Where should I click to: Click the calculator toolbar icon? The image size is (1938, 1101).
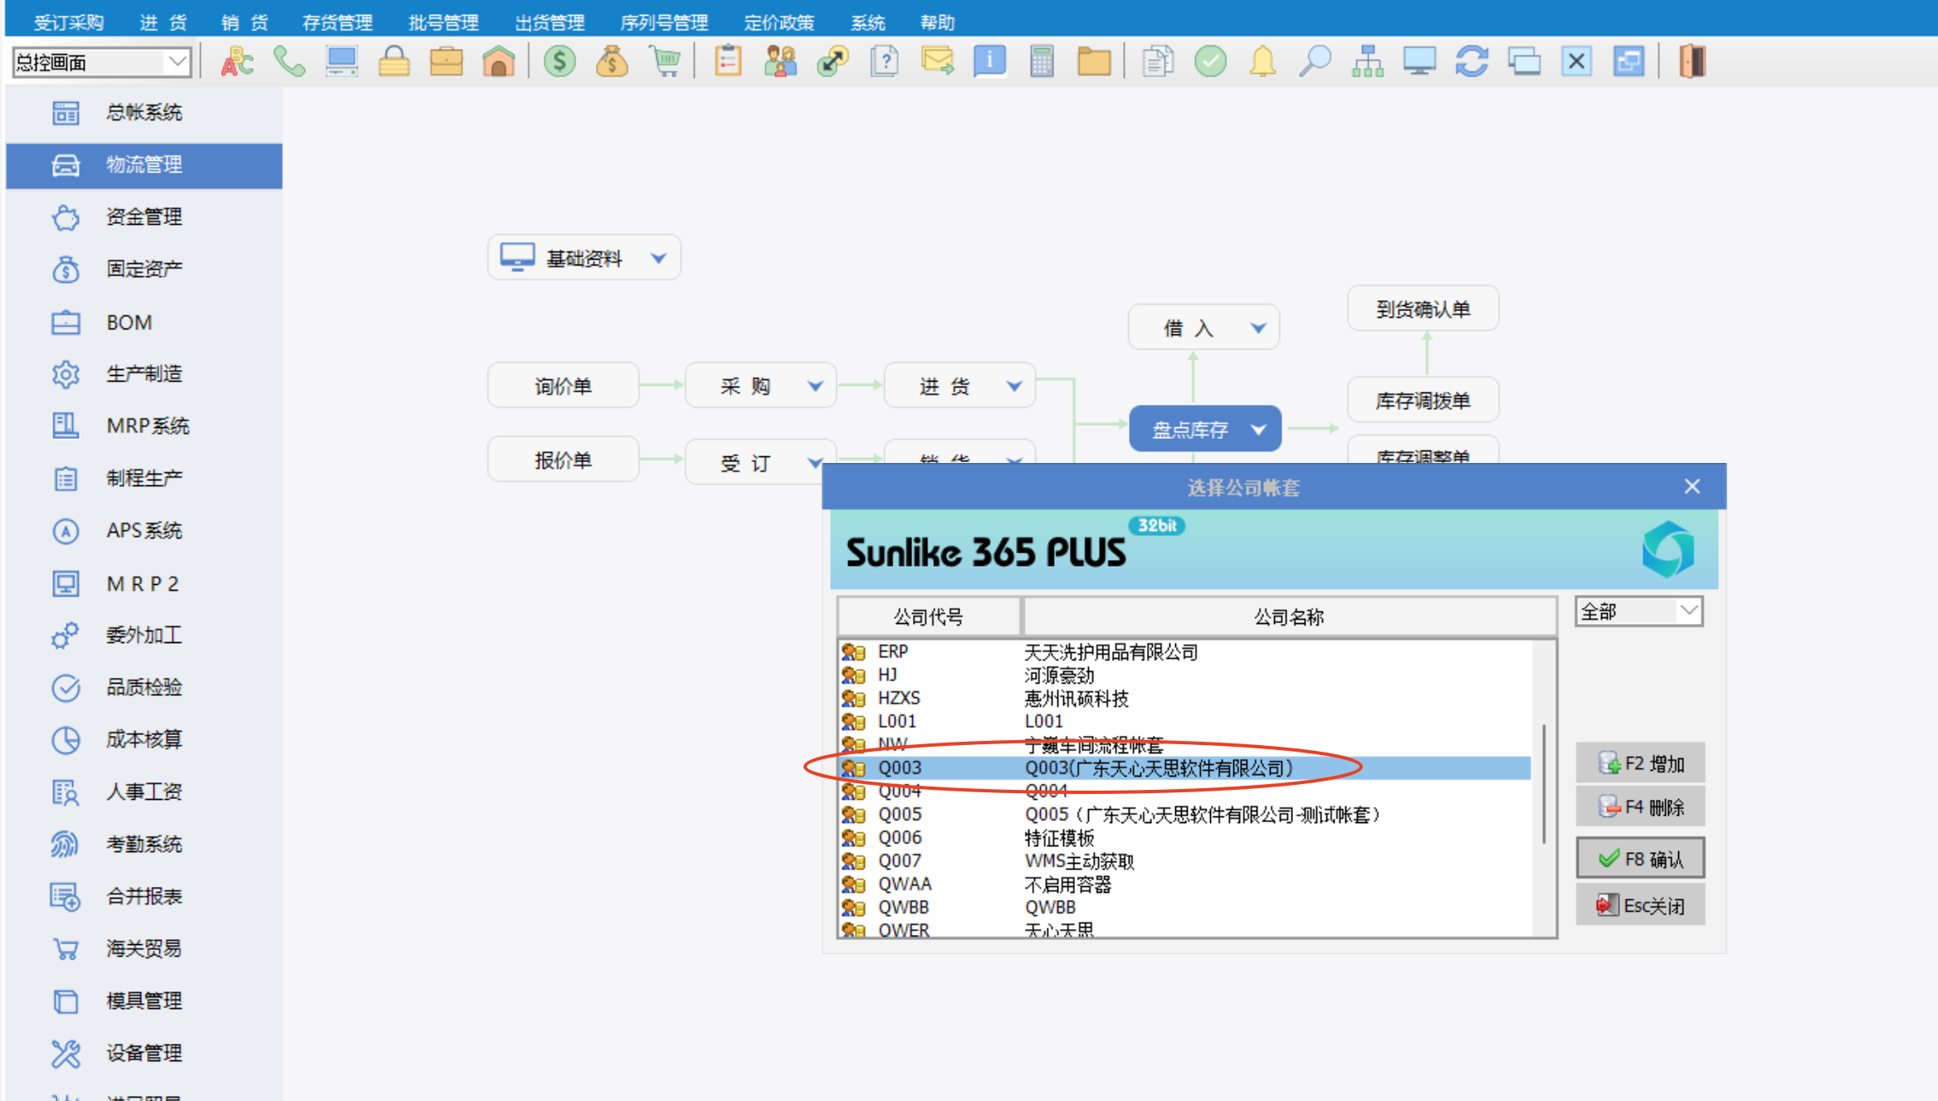[x=1042, y=61]
